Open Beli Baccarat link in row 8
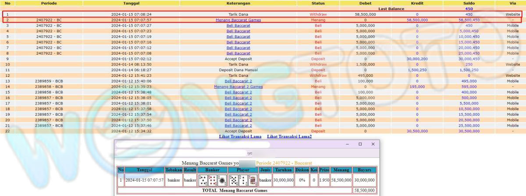The width and height of the screenshot is (526, 196). pos(238,53)
